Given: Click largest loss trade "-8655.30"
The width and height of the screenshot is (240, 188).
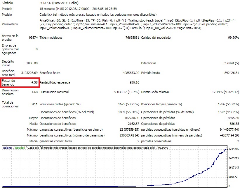Looking at the screenshot, I should (233, 118).
